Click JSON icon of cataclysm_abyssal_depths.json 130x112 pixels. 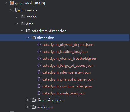click(x=39, y=45)
